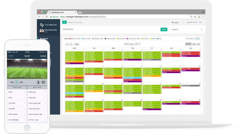Screen dimensions: 241x134
Task: Expand Shot row on phone
Action: click(17, 98)
